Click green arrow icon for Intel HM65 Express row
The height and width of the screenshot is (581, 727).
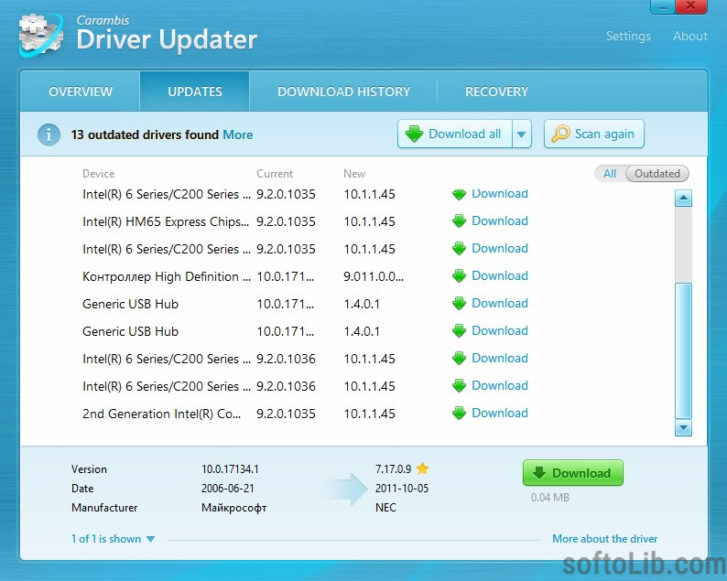459,221
